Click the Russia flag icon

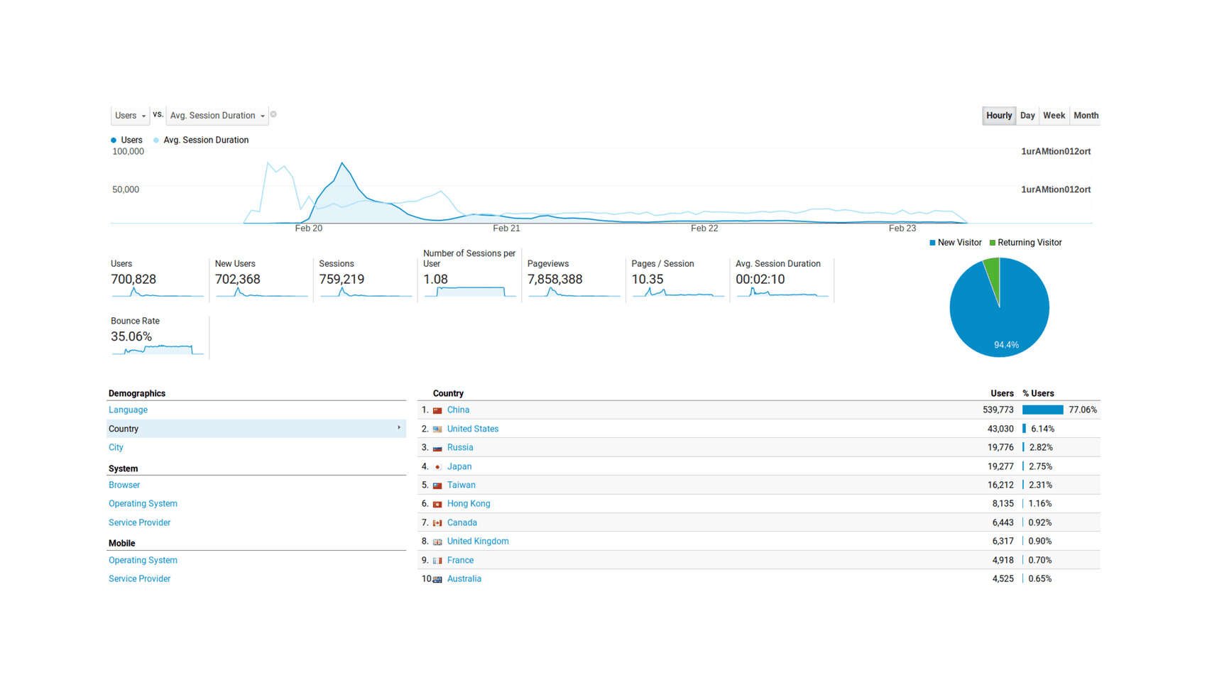tap(437, 447)
